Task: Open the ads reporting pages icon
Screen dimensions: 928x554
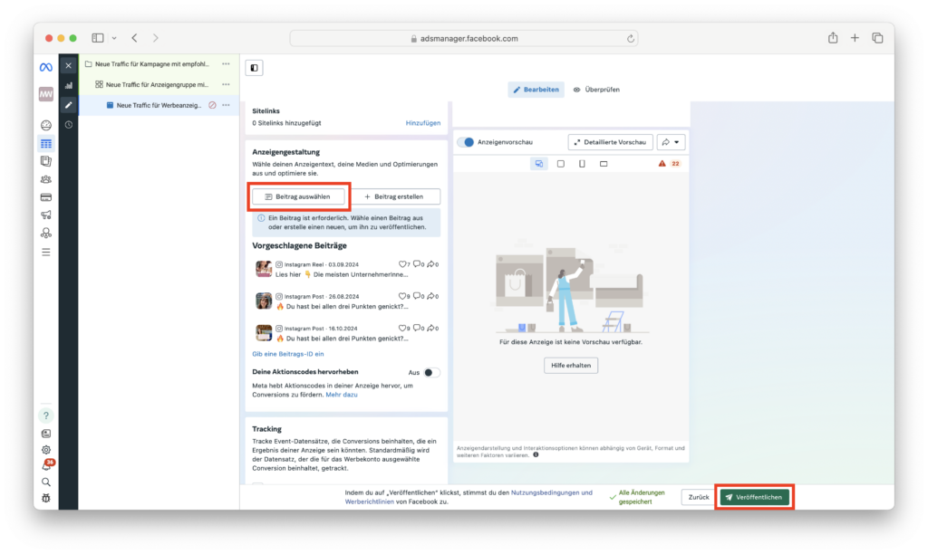Action: pyautogui.click(x=45, y=161)
